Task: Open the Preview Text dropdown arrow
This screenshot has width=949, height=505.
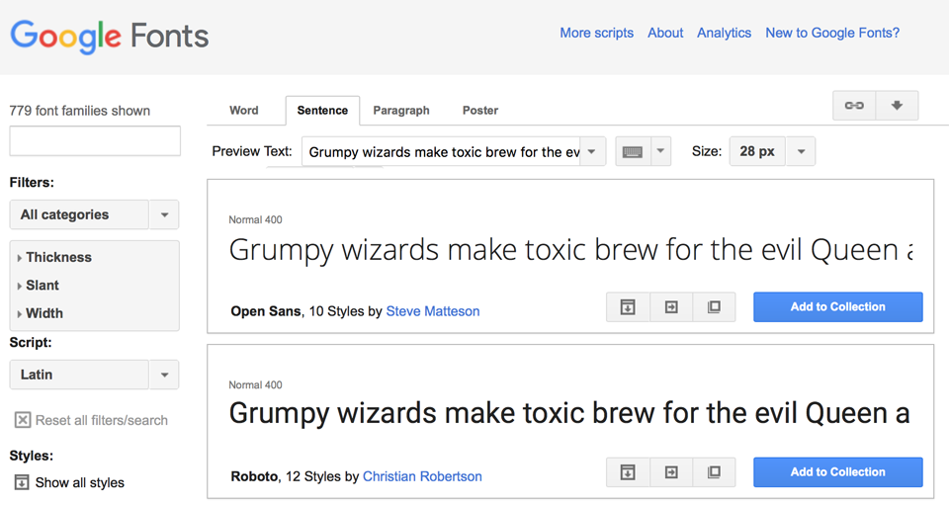Action: tap(592, 152)
